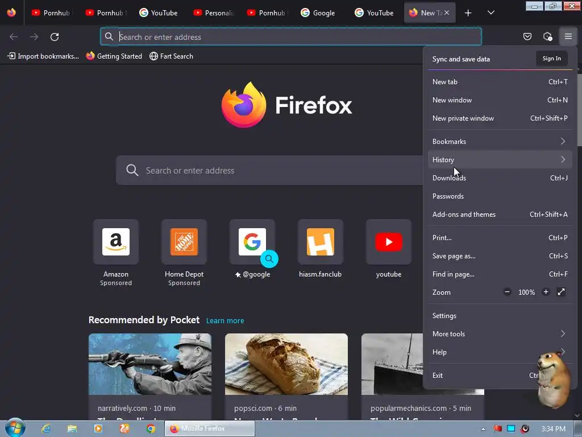
Task: Click the Pocket Learn more link
Action: point(225,321)
